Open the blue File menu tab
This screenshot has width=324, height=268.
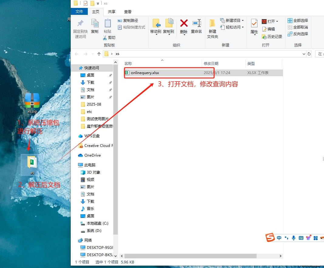point(79,12)
